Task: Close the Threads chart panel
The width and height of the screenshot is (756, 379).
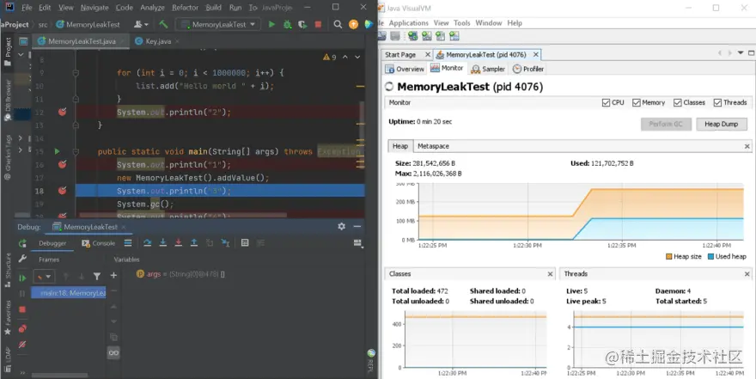Action: (x=747, y=274)
